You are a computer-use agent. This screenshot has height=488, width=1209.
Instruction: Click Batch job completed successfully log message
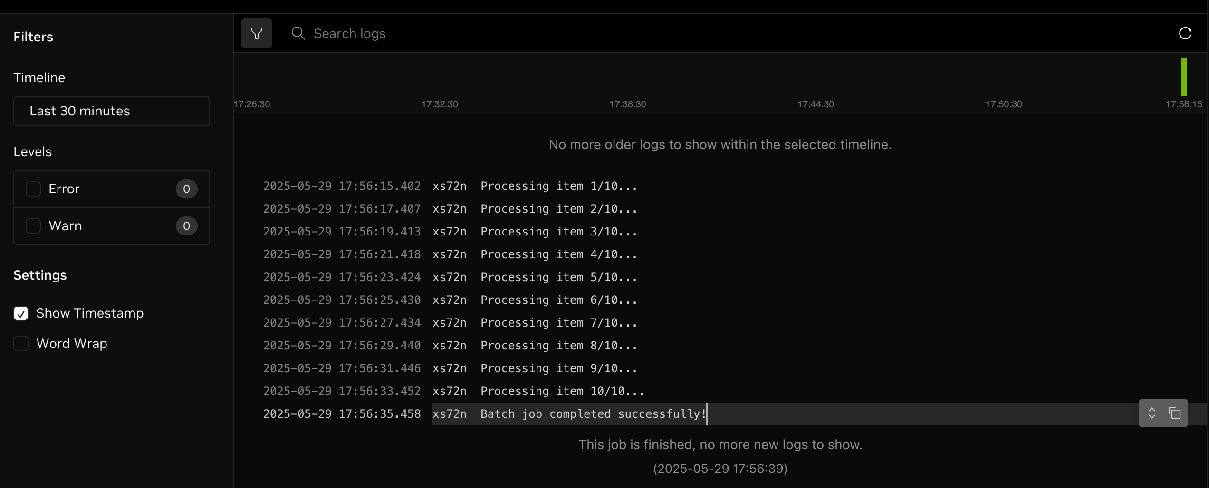tap(593, 414)
